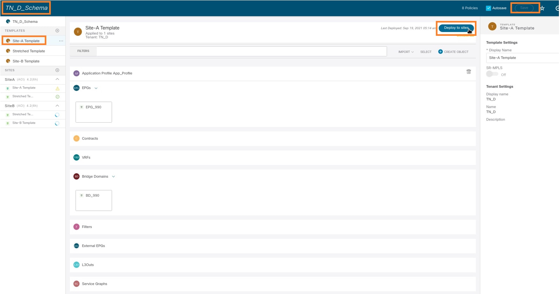Select the BD_990 bridge domain card
Image resolution: width=560 pixels, height=294 pixels.
[94, 201]
